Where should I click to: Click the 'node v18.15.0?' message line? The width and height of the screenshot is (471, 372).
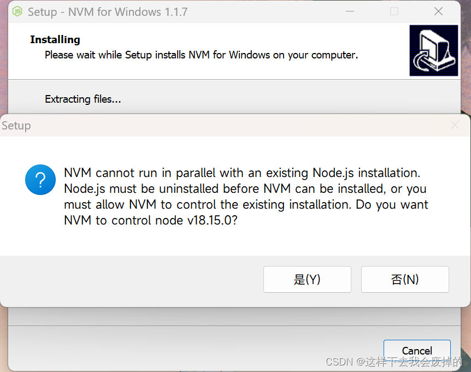[150, 220]
